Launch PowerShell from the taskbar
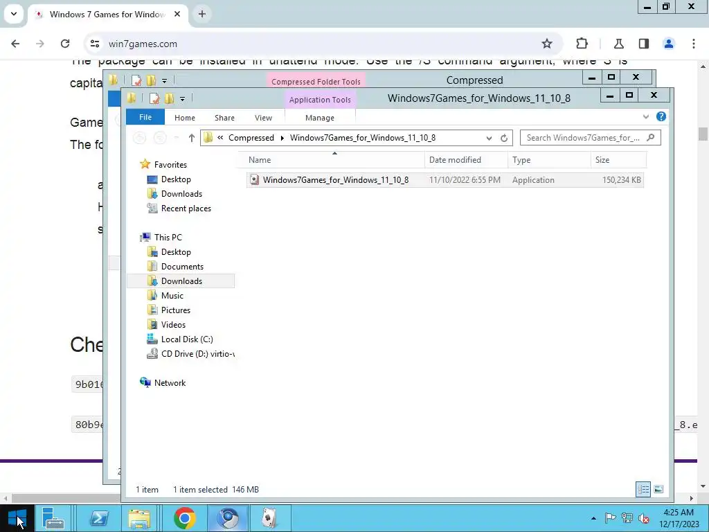 [x=99, y=518]
